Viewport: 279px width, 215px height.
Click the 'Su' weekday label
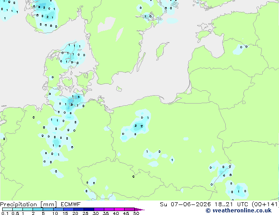pyautogui.click(x=164, y=204)
